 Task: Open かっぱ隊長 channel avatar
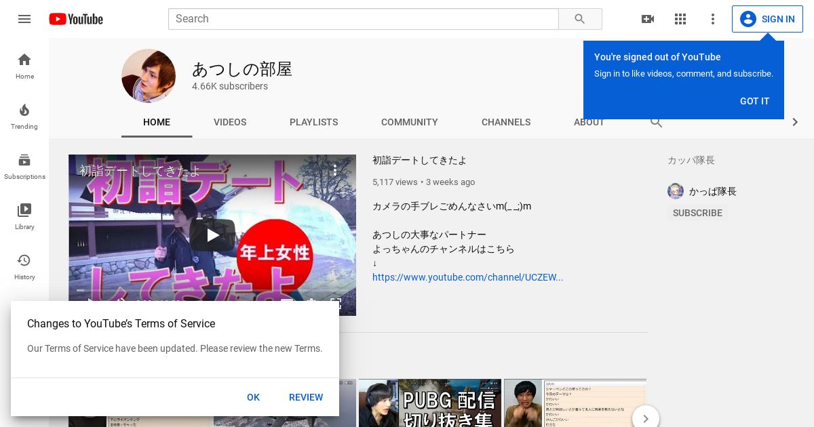(x=676, y=191)
